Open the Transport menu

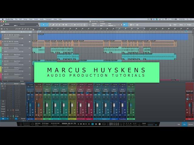click(x=48, y=19)
